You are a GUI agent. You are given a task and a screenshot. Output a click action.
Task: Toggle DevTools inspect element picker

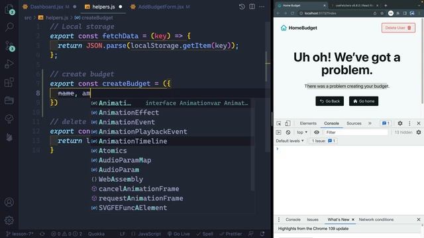279,124
